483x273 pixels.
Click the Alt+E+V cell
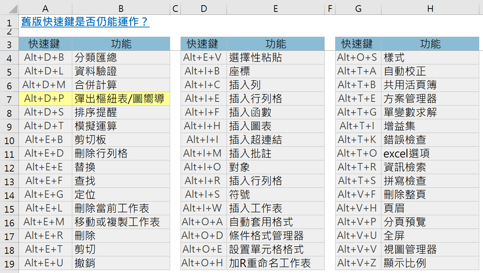coord(204,57)
